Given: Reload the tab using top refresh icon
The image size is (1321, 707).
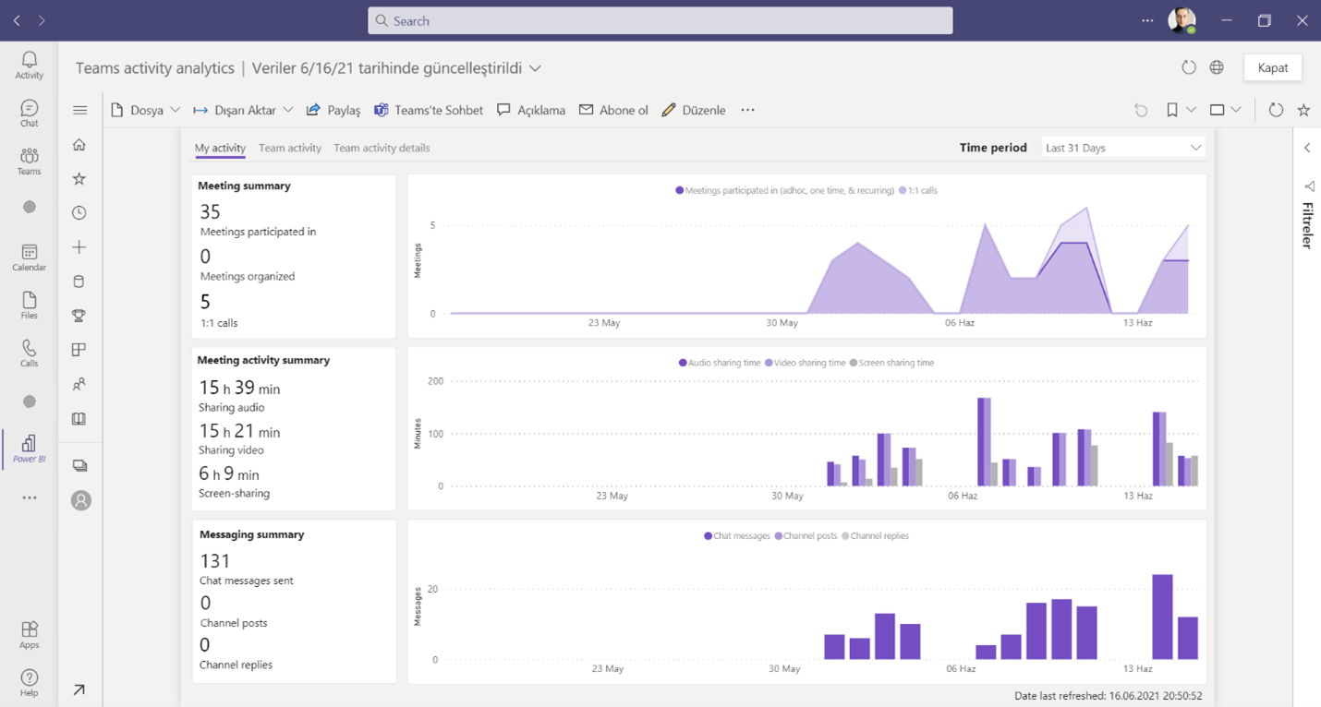Looking at the screenshot, I should click(x=1189, y=67).
